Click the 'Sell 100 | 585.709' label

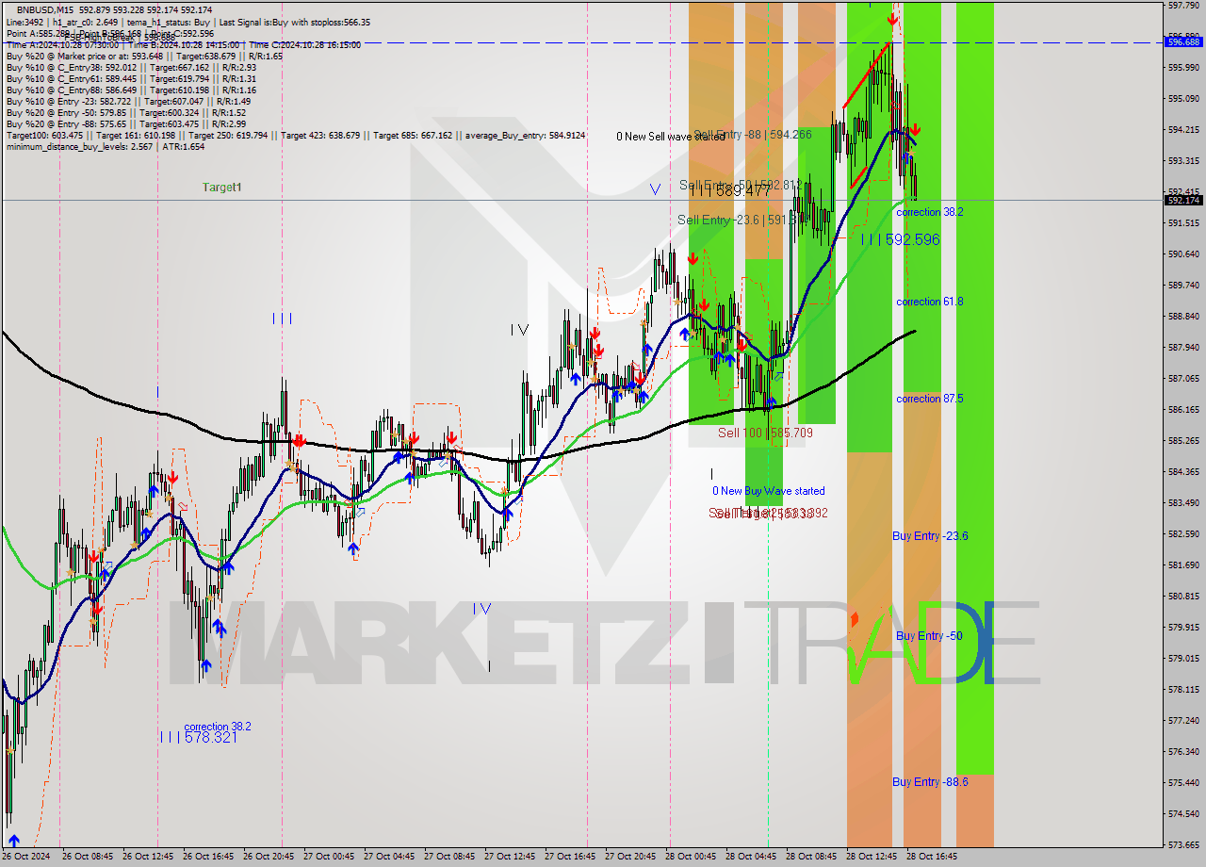pyautogui.click(x=765, y=433)
